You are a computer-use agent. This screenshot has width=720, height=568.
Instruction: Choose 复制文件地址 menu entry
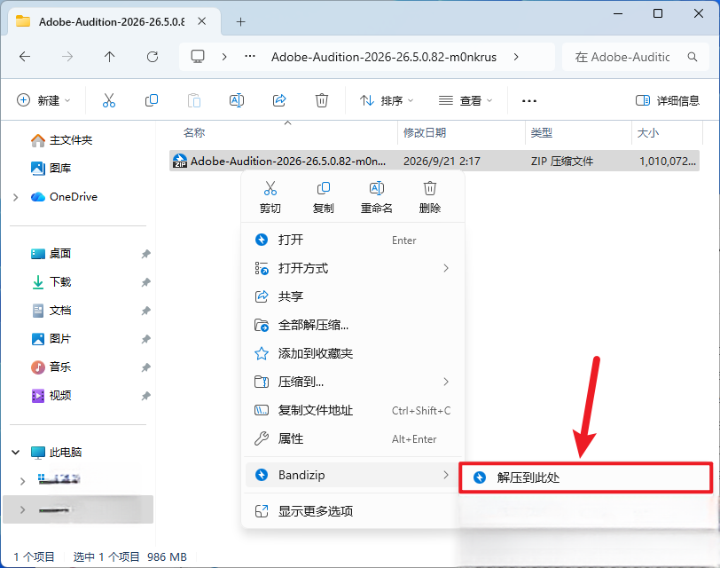[x=353, y=410]
